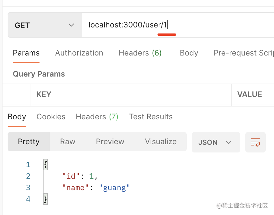The height and width of the screenshot is (215, 274).
Task: Select the request Headers (6) tab
Action: [140, 53]
